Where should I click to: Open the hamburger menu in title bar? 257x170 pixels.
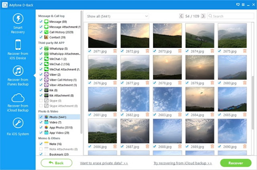click(243, 4)
